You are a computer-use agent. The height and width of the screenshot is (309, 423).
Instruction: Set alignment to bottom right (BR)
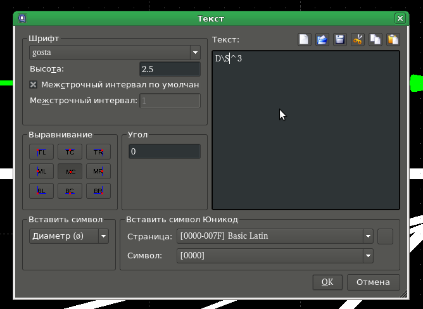pyautogui.click(x=98, y=191)
